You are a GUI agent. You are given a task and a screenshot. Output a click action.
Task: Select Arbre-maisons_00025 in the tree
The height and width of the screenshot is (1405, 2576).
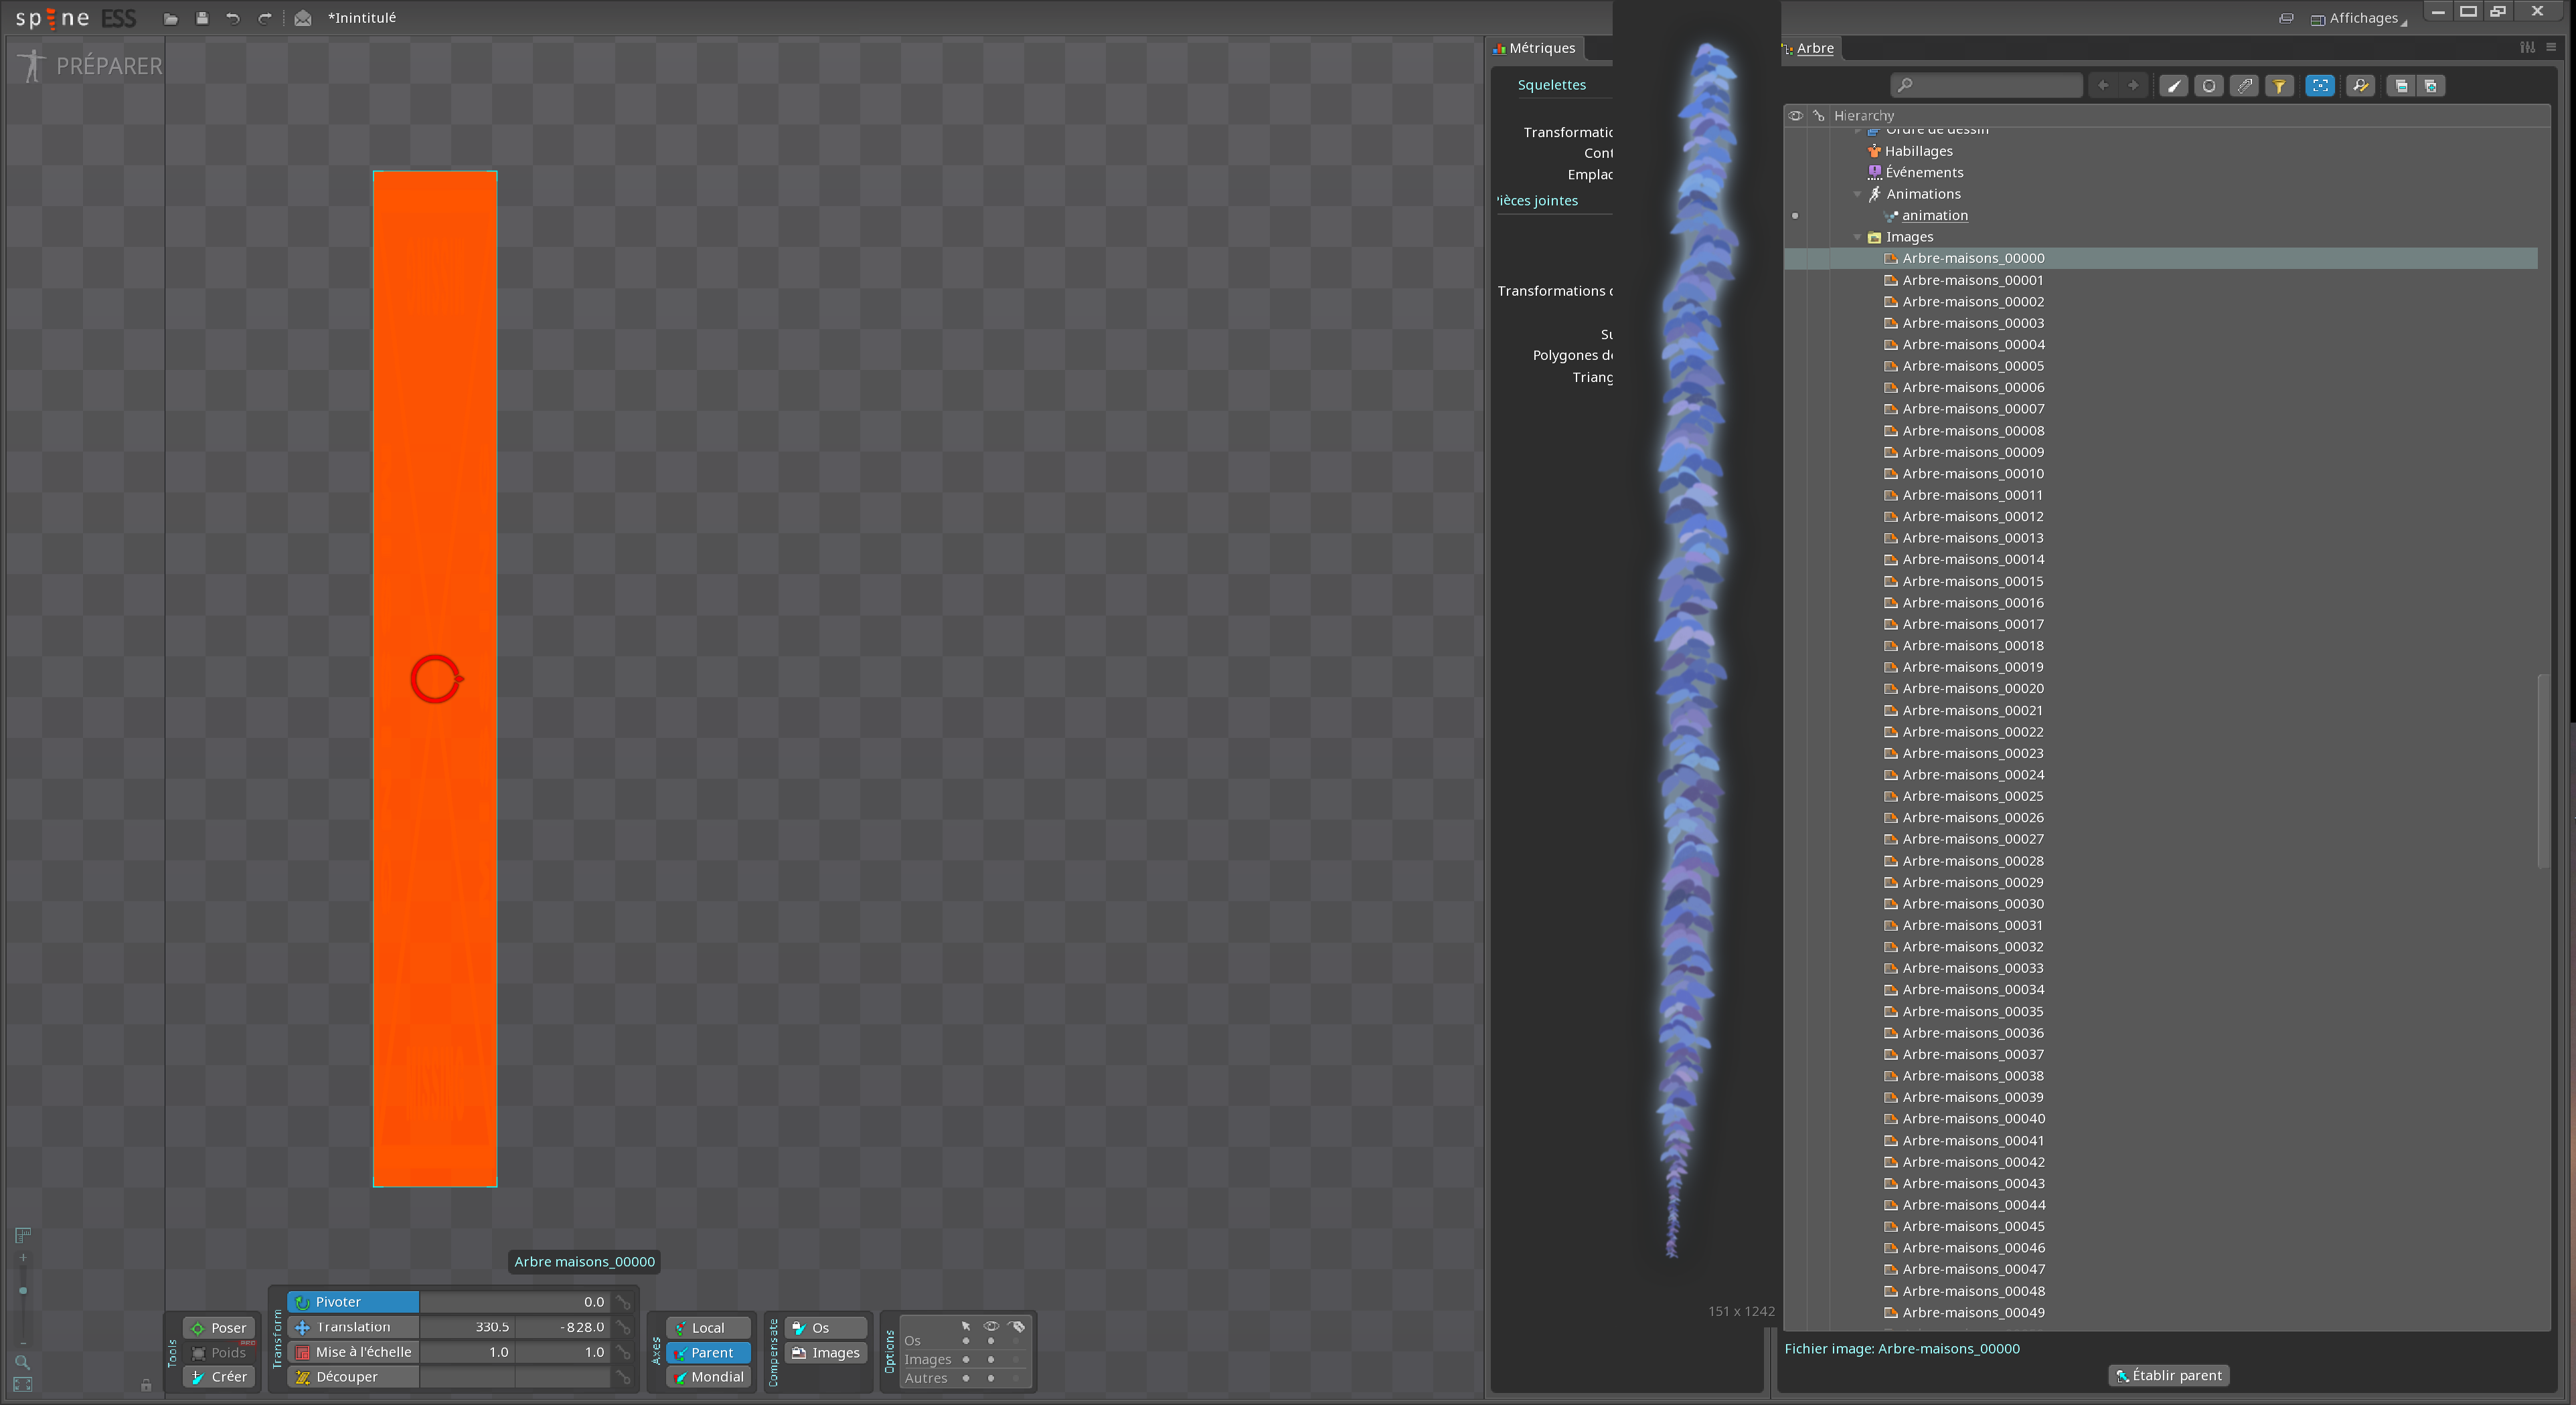pyautogui.click(x=1972, y=795)
